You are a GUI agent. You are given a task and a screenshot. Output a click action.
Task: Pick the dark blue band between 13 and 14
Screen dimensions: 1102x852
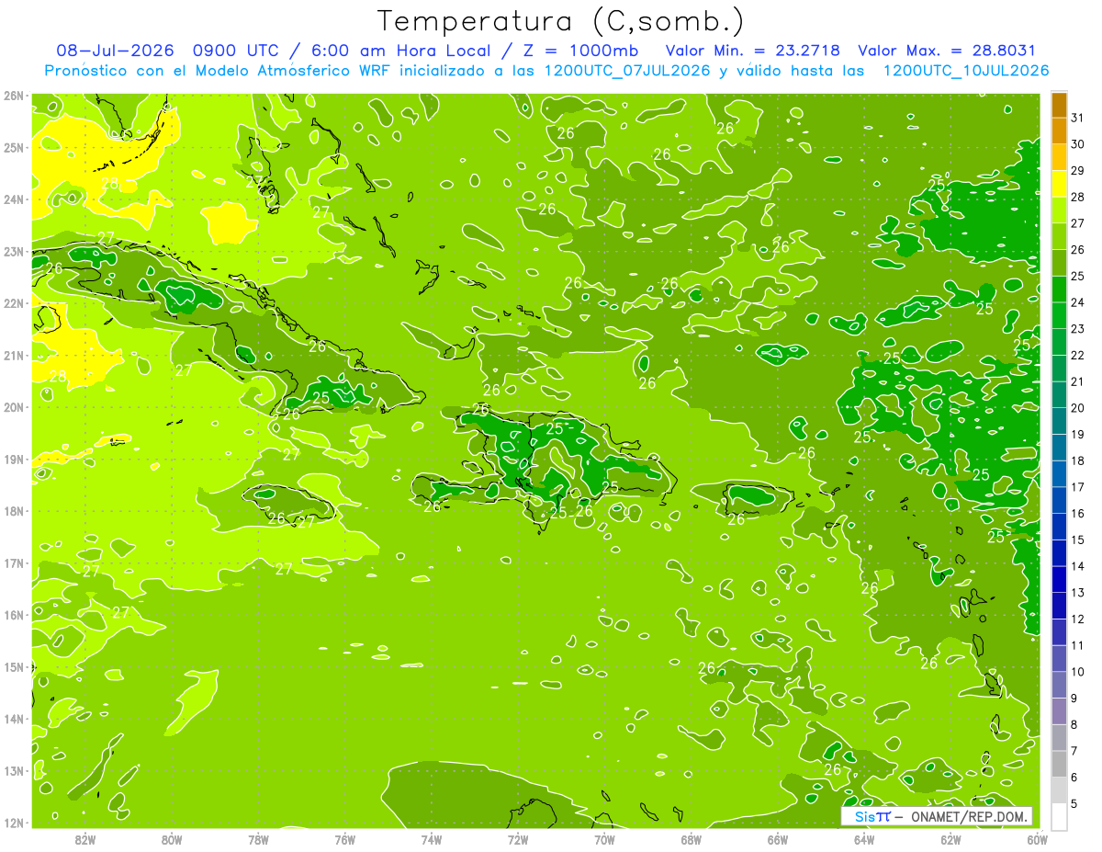click(x=1059, y=580)
